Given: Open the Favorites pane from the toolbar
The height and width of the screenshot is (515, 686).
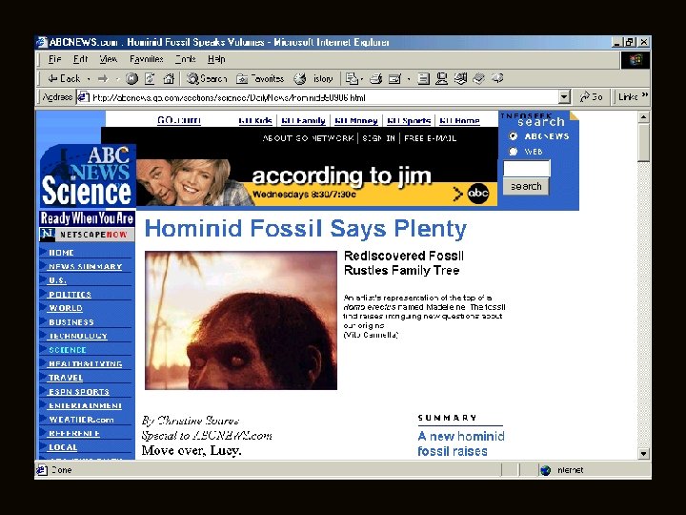Looking at the screenshot, I should click(260, 79).
